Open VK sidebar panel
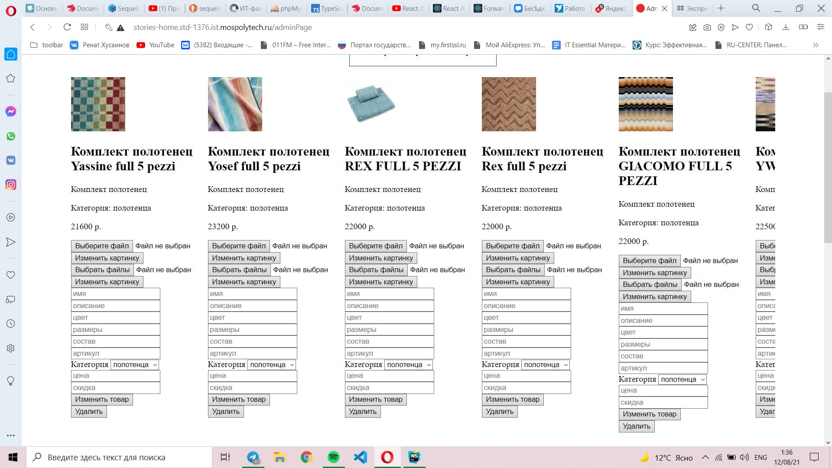This screenshot has width=832, height=468. [11, 160]
